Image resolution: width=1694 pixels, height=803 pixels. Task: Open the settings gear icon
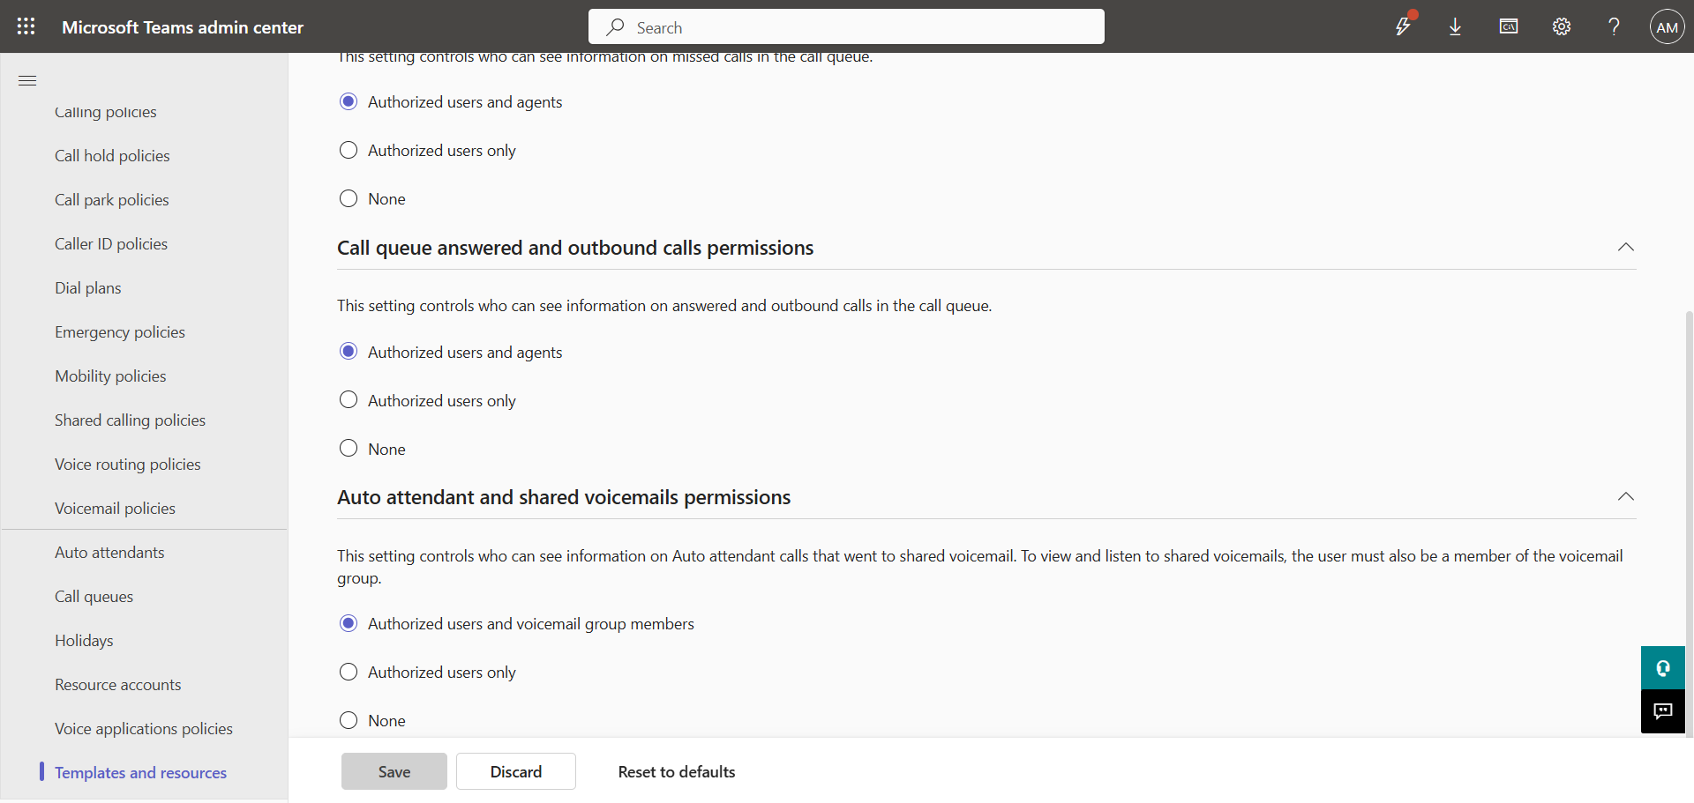tap(1562, 26)
